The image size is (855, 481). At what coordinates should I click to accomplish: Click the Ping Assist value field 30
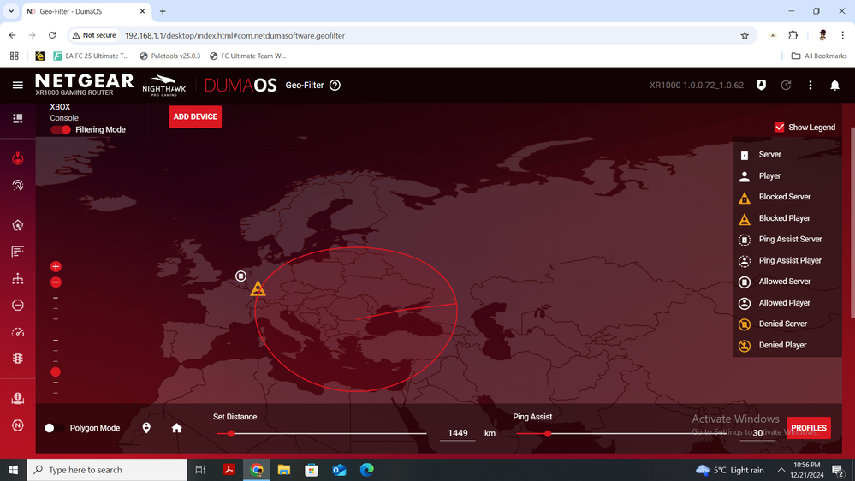757,433
